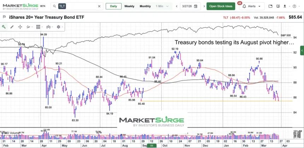Screen dimensions: 304x148
Task: Select the magnifier zoom tool in chart toolbar
Action: pos(4,27)
